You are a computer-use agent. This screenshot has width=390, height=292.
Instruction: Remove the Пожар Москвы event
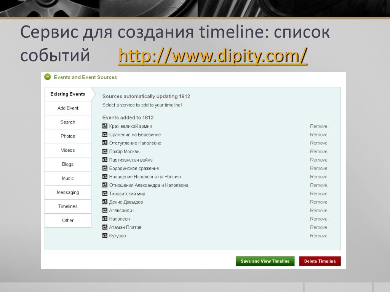point(319,151)
